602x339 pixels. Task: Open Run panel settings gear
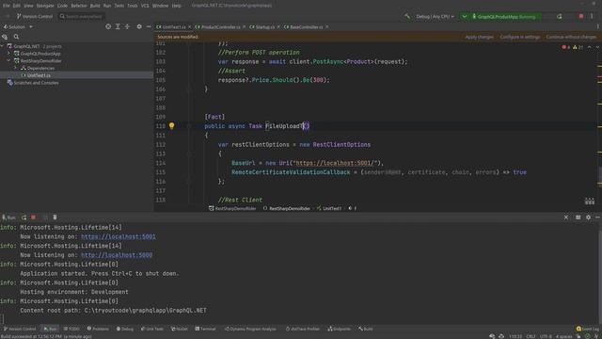click(588, 218)
